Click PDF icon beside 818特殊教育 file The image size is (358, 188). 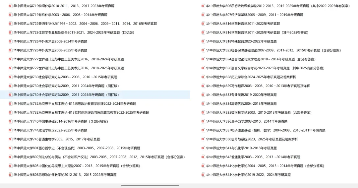(203, 41)
